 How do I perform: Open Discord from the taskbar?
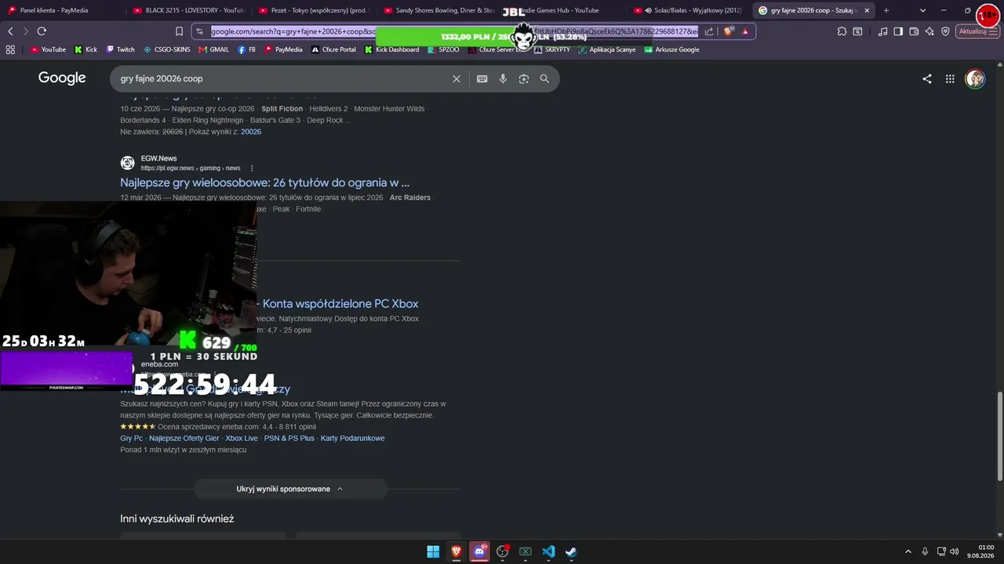479,551
